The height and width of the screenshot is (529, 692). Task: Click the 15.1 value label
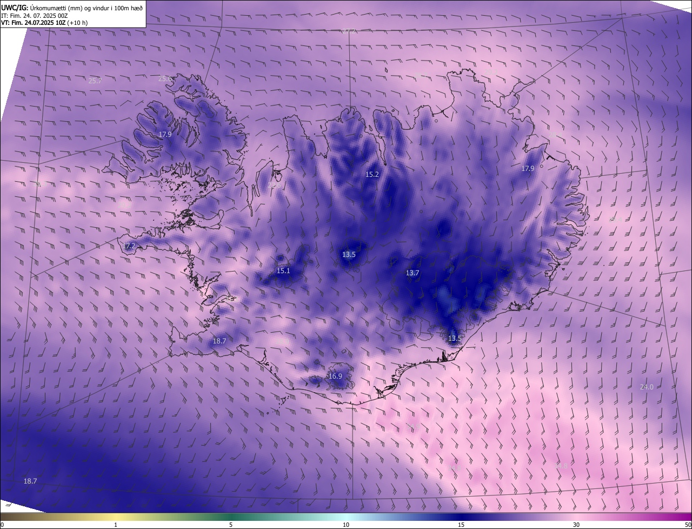tap(283, 270)
